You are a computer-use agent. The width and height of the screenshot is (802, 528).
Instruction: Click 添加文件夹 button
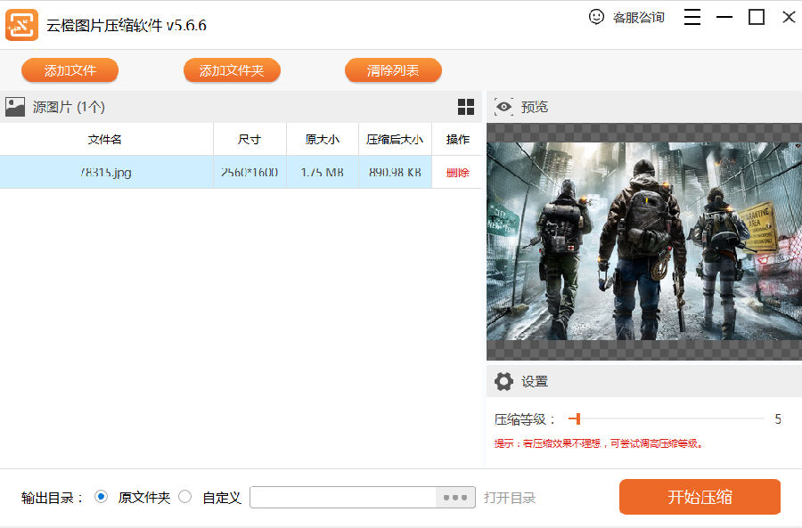[x=232, y=70]
